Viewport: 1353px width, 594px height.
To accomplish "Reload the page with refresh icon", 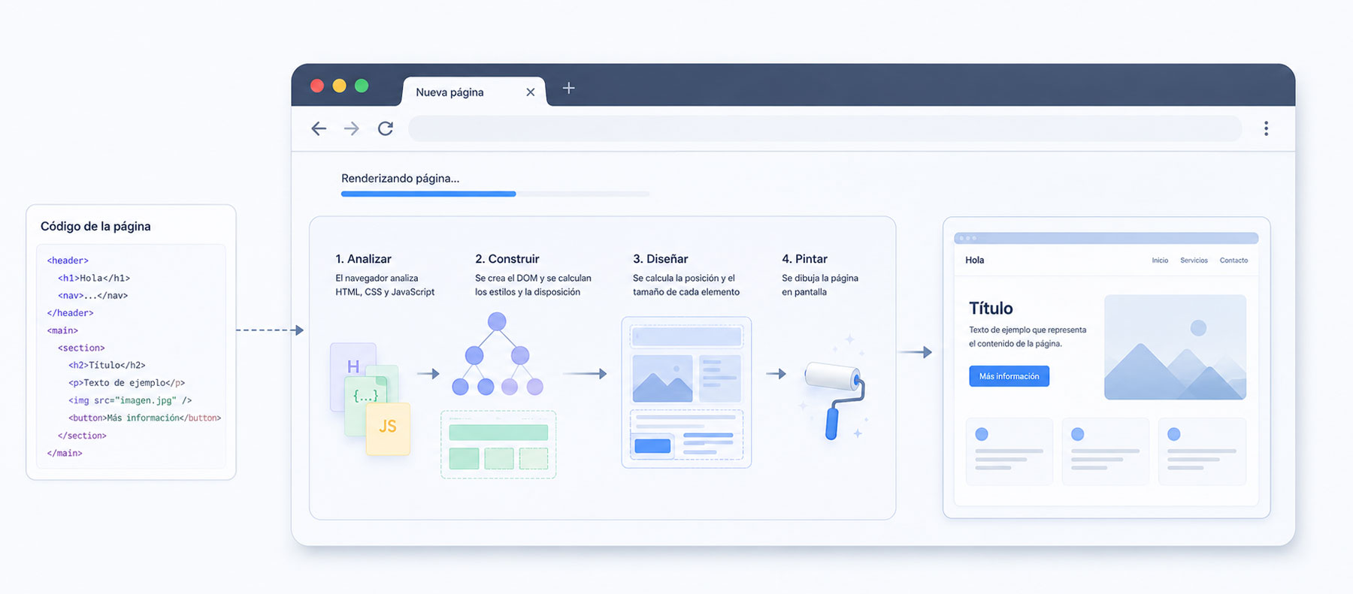I will [386, 128].
